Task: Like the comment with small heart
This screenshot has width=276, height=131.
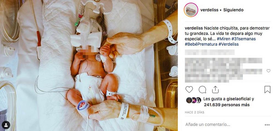Action: [269, 71]
